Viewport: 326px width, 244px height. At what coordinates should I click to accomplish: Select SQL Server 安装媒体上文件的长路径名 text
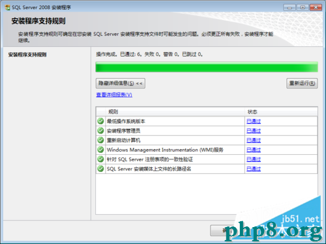pos(149,169)
